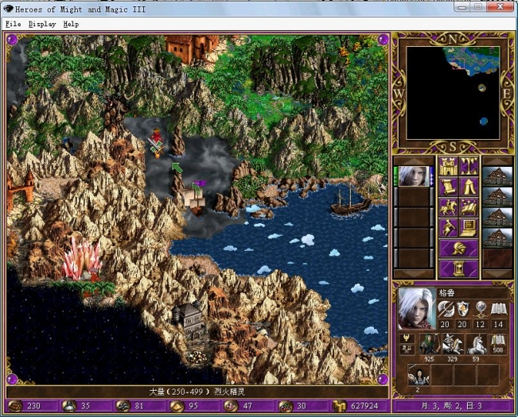
Task: Click the Defense shield skill icon
Action: 462,309
